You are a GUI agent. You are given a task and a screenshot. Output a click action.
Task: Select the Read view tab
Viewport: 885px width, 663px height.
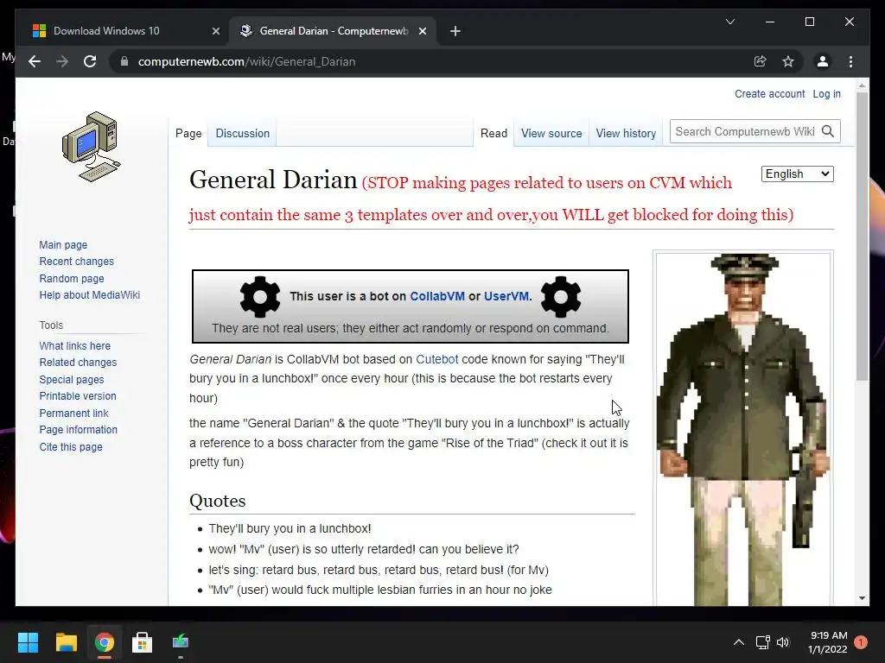[x=493, y=134]
